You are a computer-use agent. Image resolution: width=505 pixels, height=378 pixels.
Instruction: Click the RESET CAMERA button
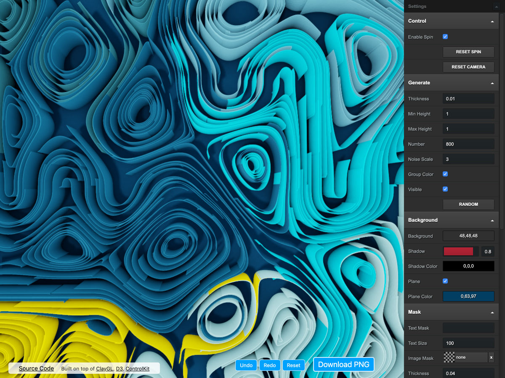pyautogui.click(x=468, y=67)
